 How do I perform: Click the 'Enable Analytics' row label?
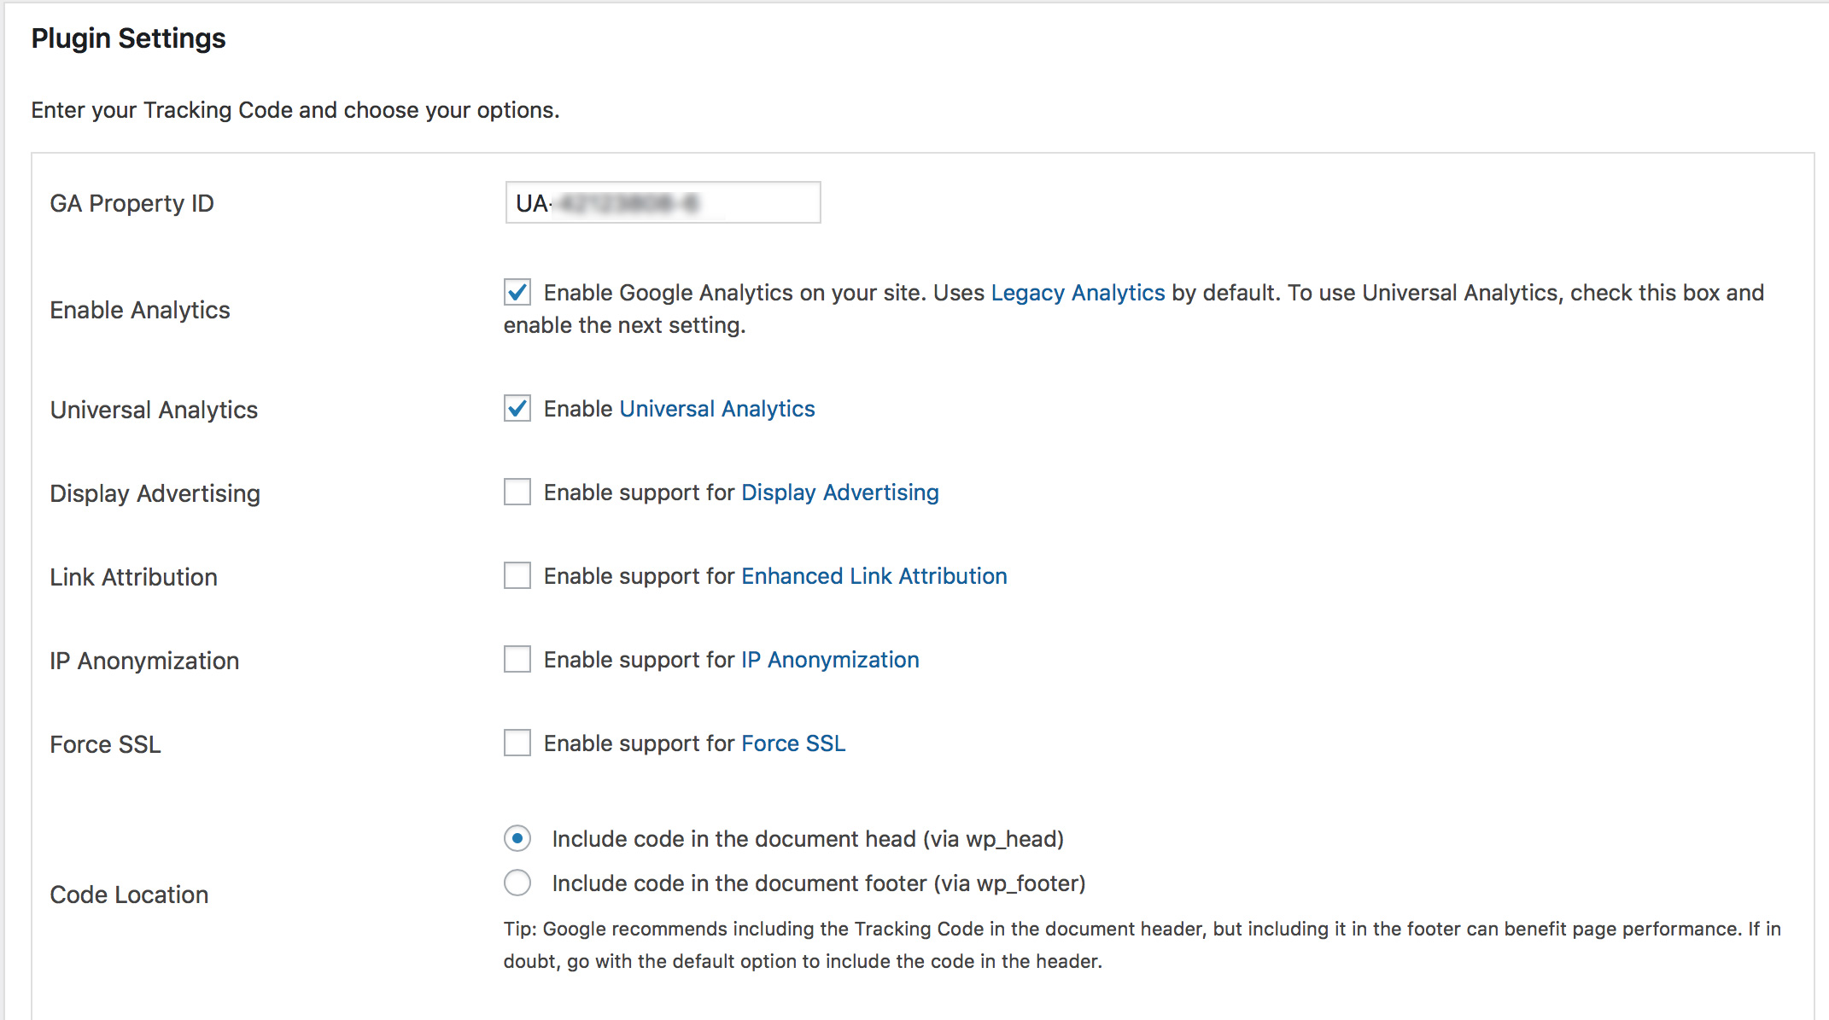[x=140, y=310]
